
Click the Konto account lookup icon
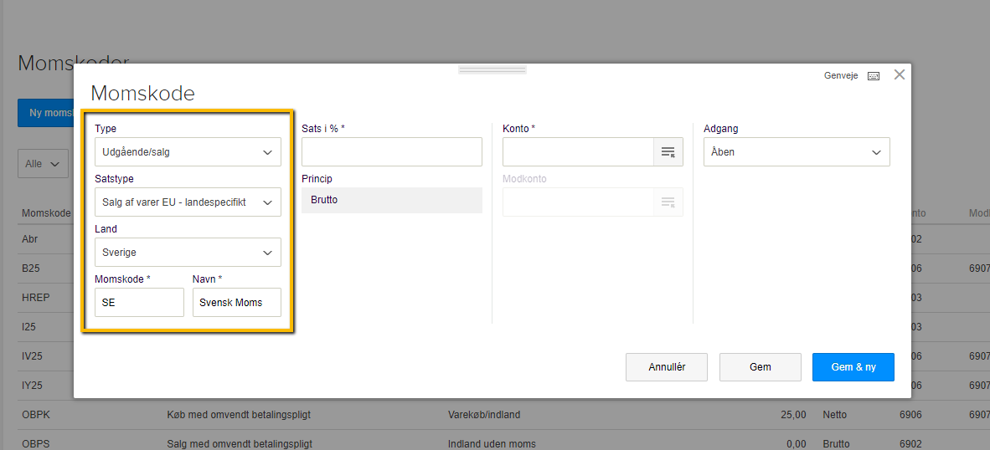tap(668, 152)
